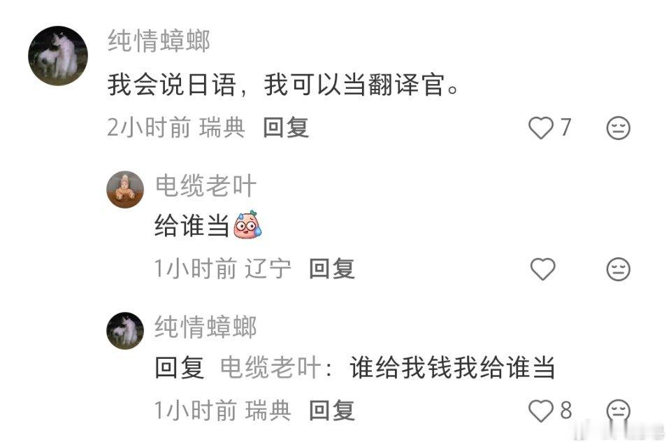Tap the dislike face on the last reply
Image resolution: width=671 pixels, height=447 pixels.
(x=619, y=411)
